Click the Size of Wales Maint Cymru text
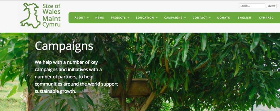 click(x=51, y=15)
